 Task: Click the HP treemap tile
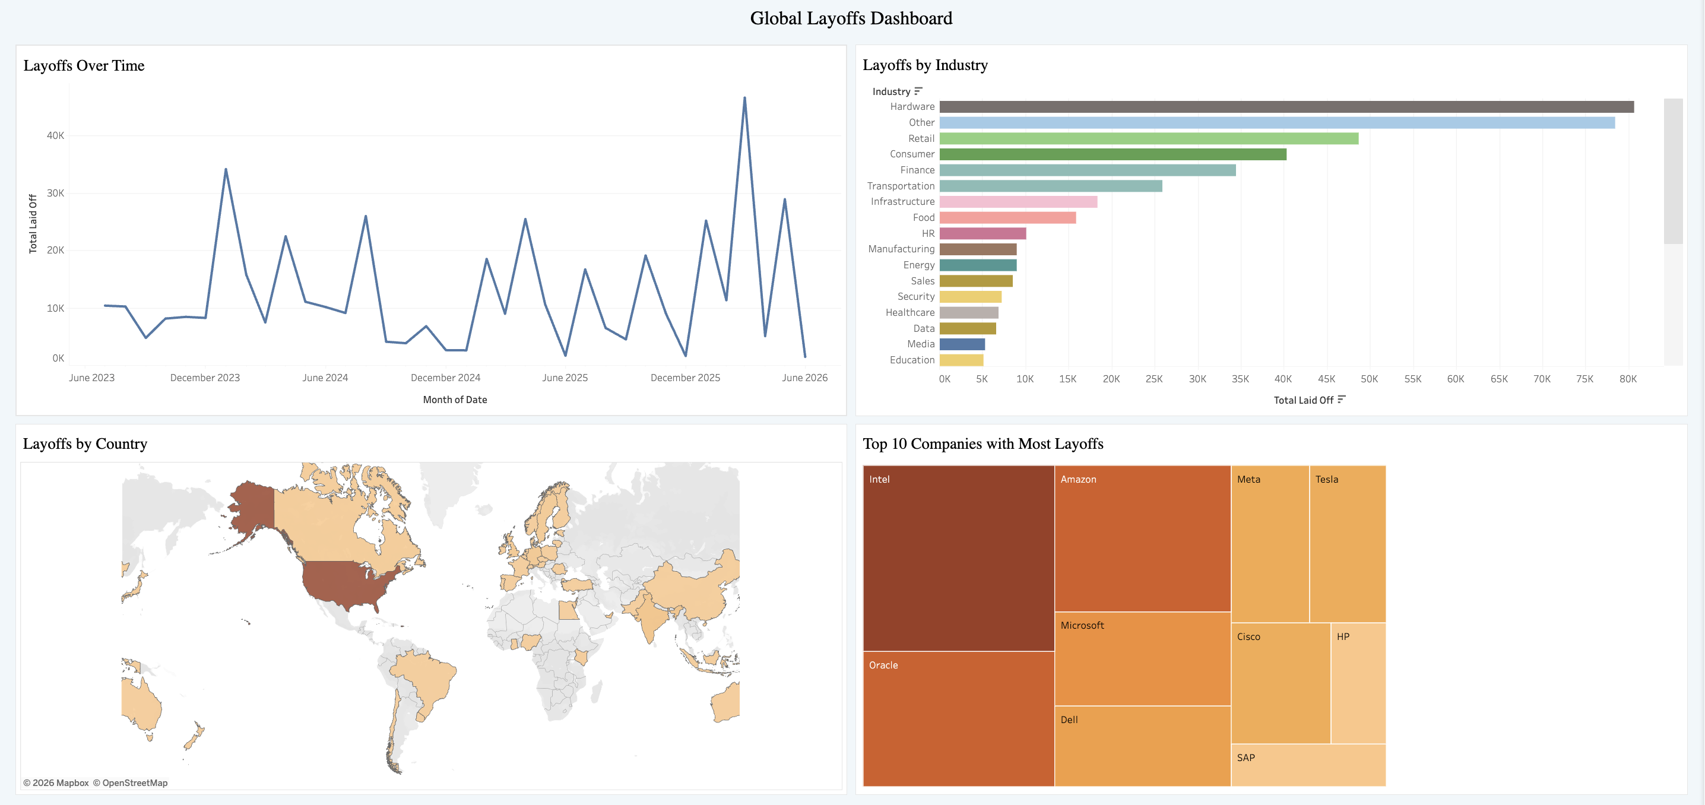tap(1358, 683)
